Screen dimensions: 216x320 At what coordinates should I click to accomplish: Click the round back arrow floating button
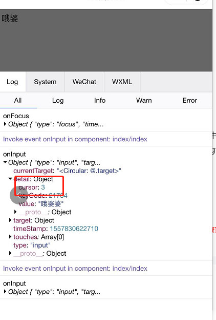click(x=19, y=195)
